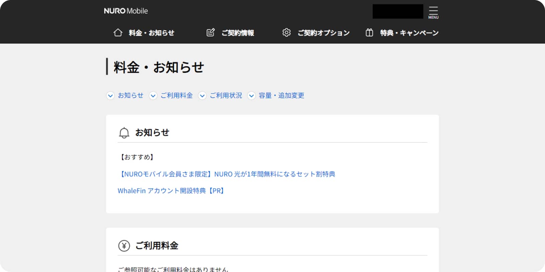Viewport: 545px width, 272px height.
Task: Click the 料金・お知らせ page heading
Action: 159,67
